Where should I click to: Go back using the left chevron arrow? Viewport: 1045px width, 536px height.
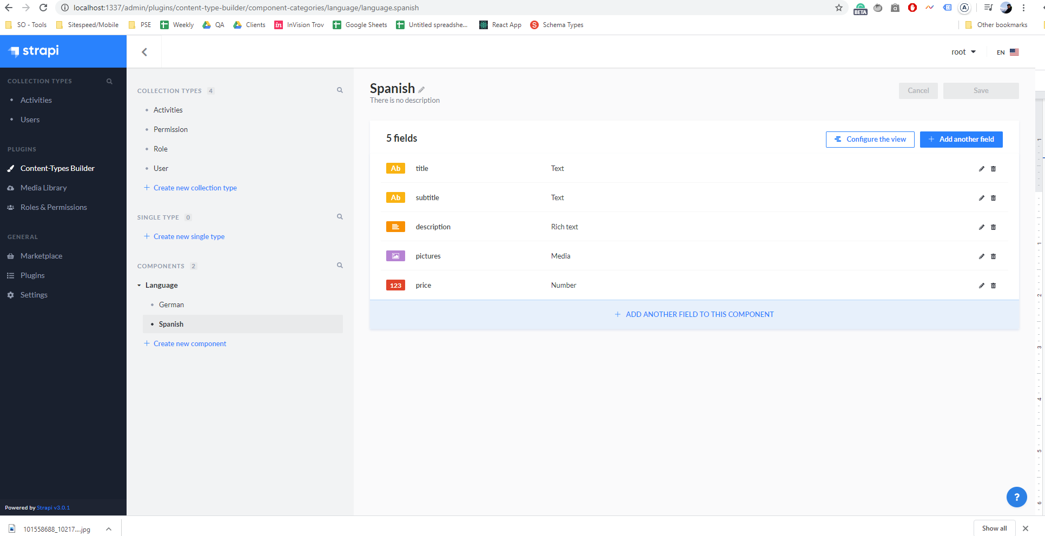pos(144,52)
